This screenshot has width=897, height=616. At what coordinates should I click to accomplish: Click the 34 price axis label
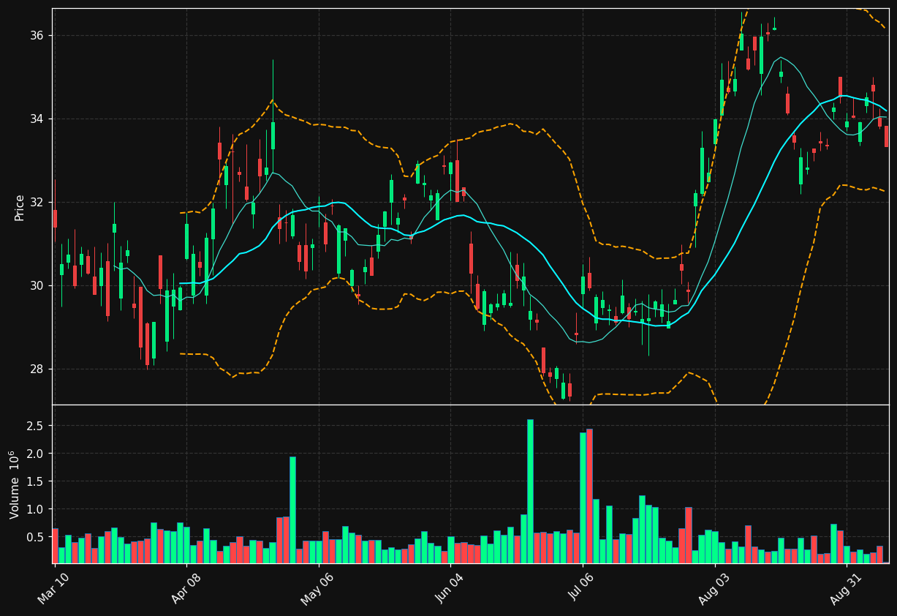[x=37, y=119]
